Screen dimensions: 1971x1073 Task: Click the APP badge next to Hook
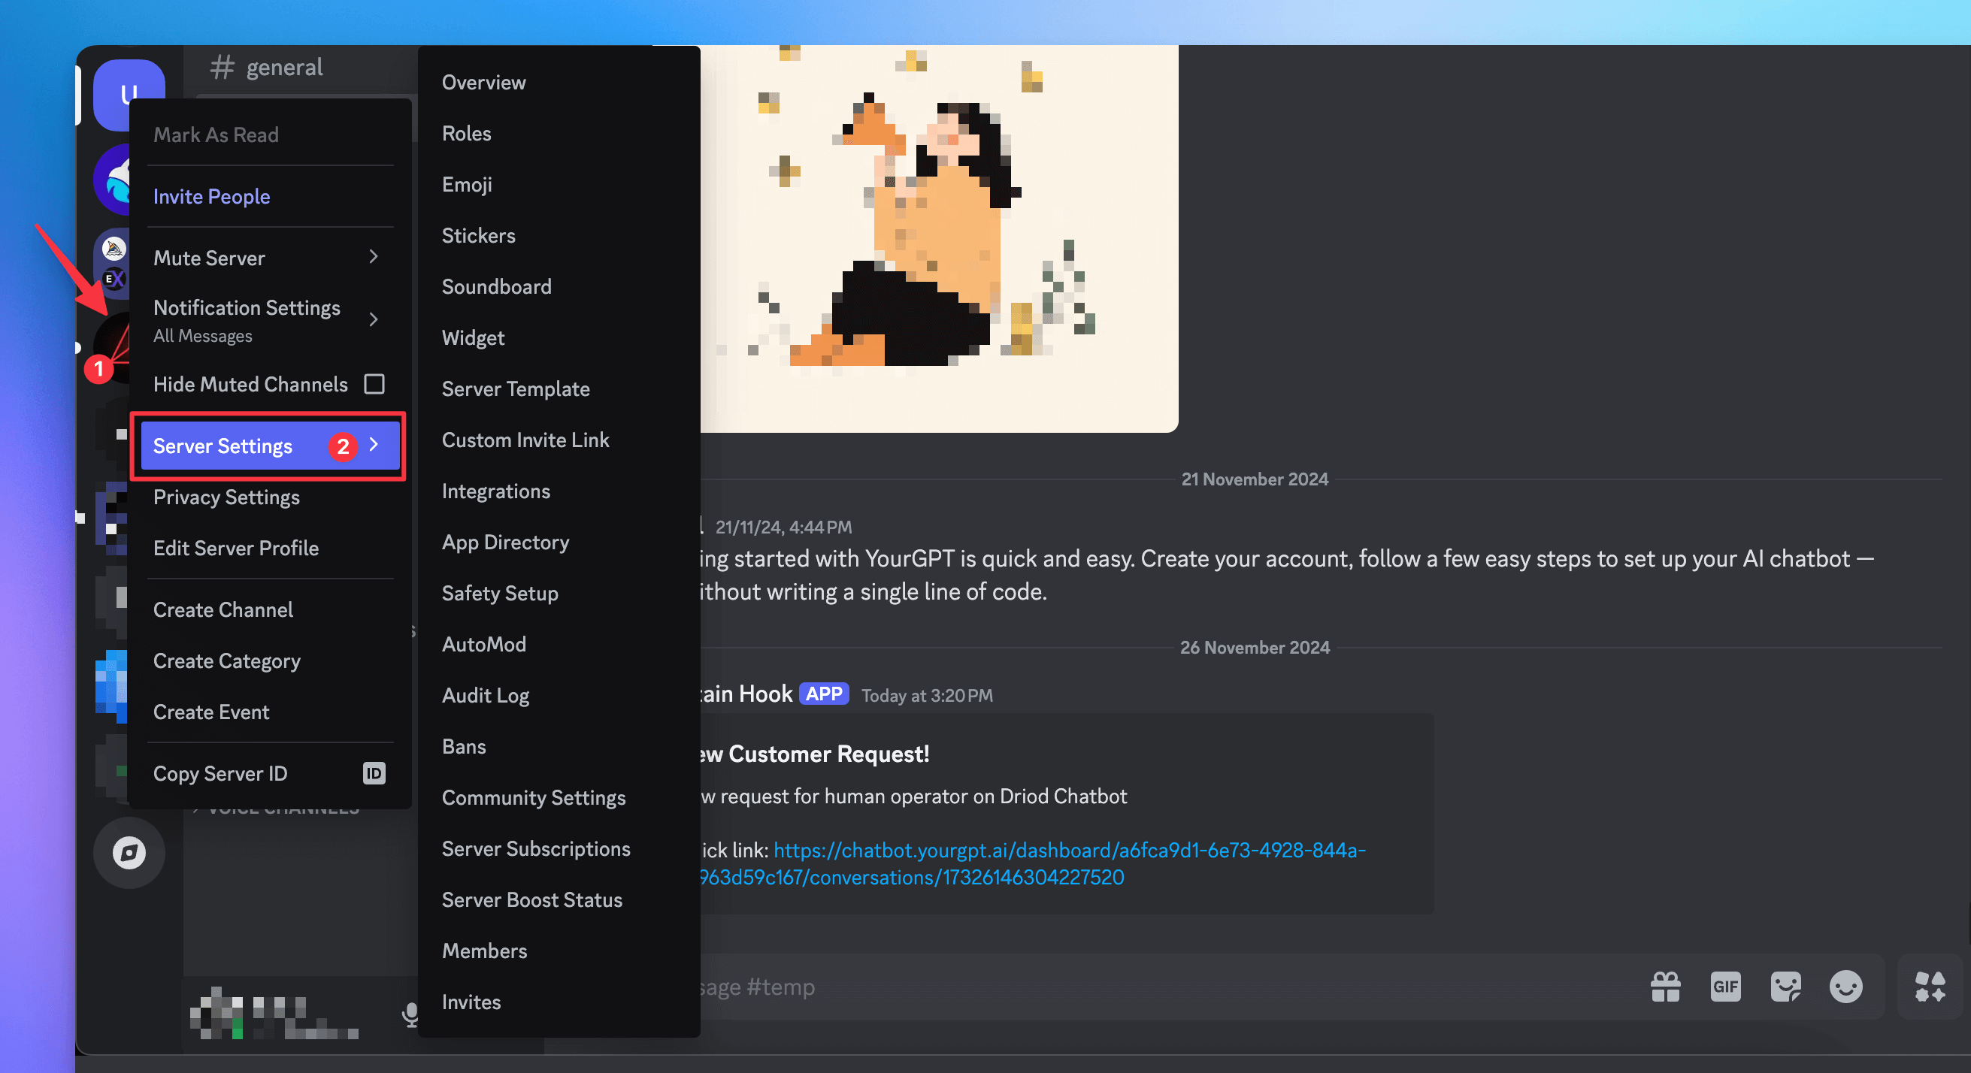point(824,694)
